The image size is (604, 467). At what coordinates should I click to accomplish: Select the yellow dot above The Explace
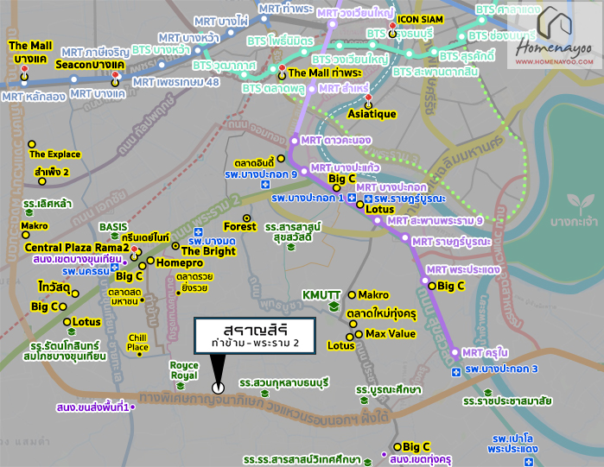[x=32, y=144]
